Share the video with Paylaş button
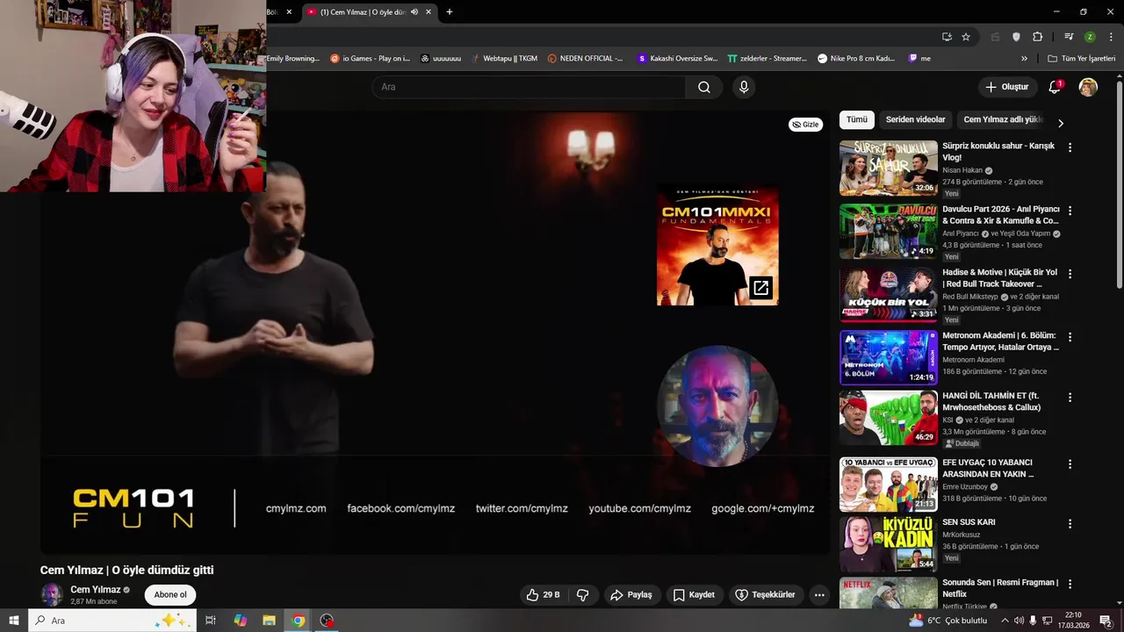Viewport: 1124px width, 632px height. tap(631, 595)
